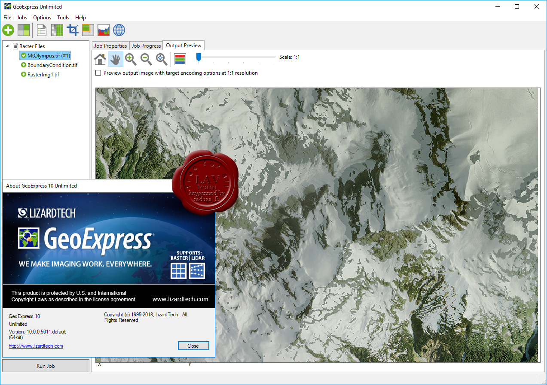Viewport: 547px width, 385px height.
Task: Click the Raster Files grid icon
Action: click(x=15, y=46)
